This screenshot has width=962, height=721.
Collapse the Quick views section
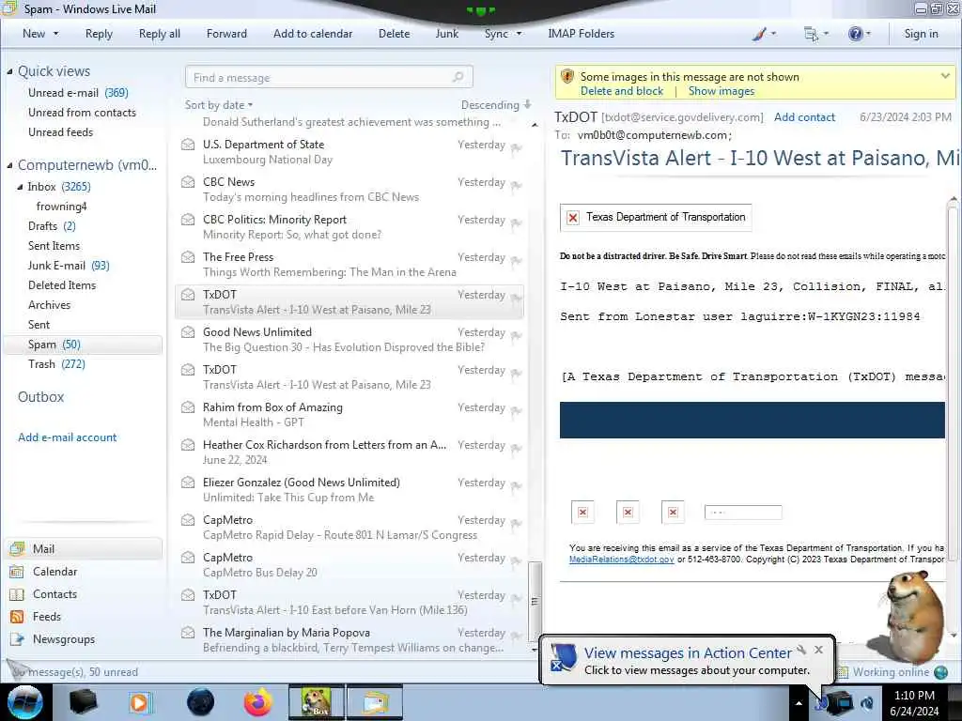click(x=9, y=71)
